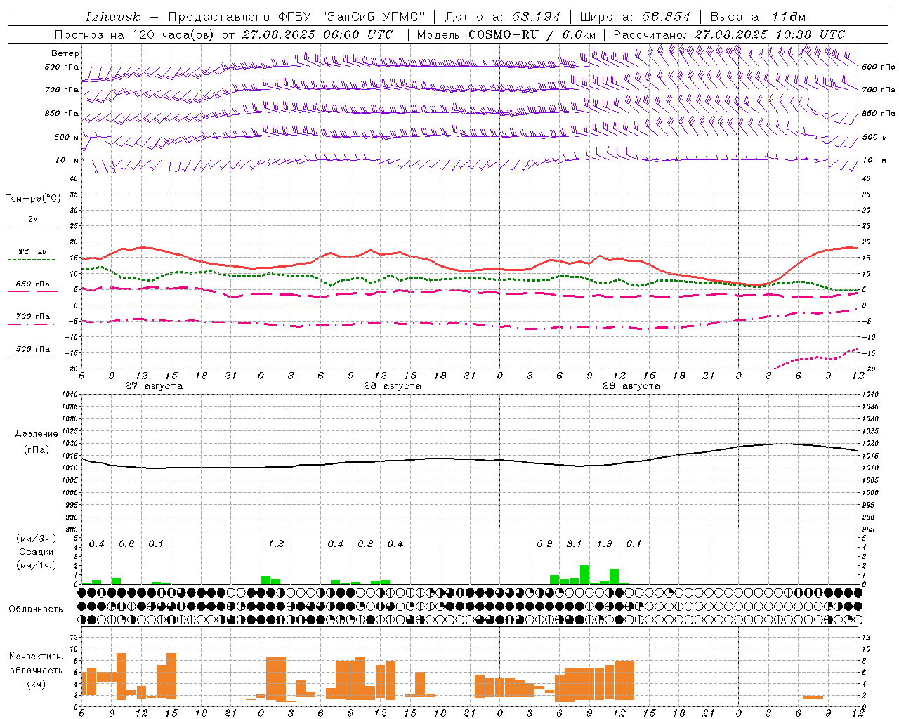This screenshot has width=899, height=719.
Task: Click the Izhevsk station title
Action: click(113, 17)
